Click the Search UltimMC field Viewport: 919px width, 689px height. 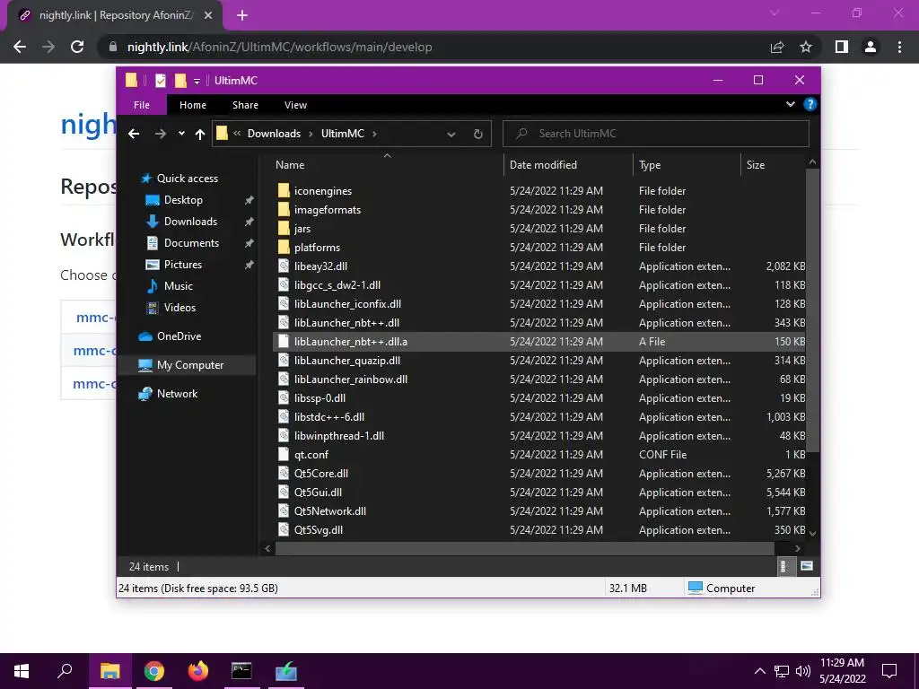656,134
